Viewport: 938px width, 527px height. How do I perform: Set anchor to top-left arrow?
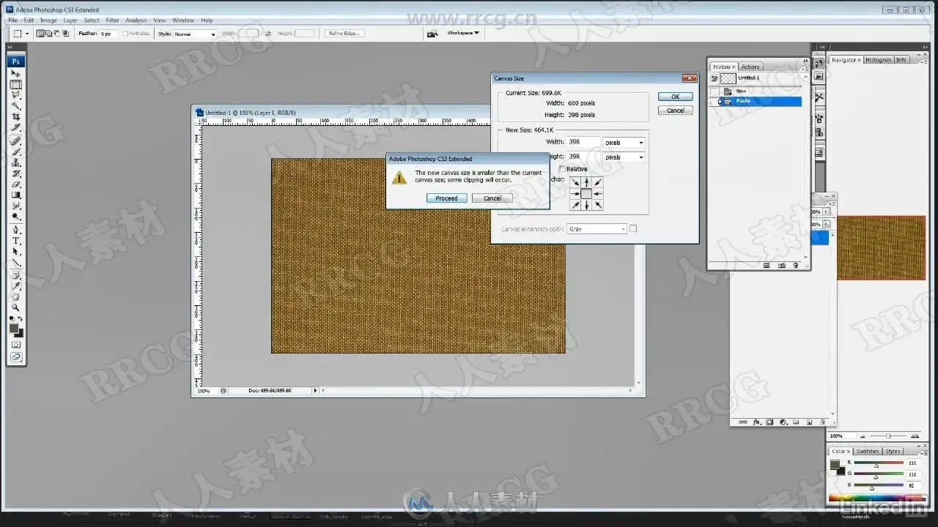click(575, 182)
